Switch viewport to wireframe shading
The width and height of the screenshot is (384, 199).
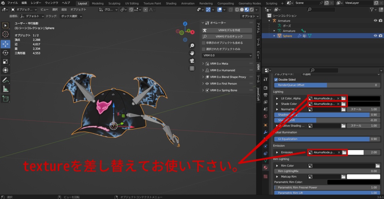tap(237, 9)
